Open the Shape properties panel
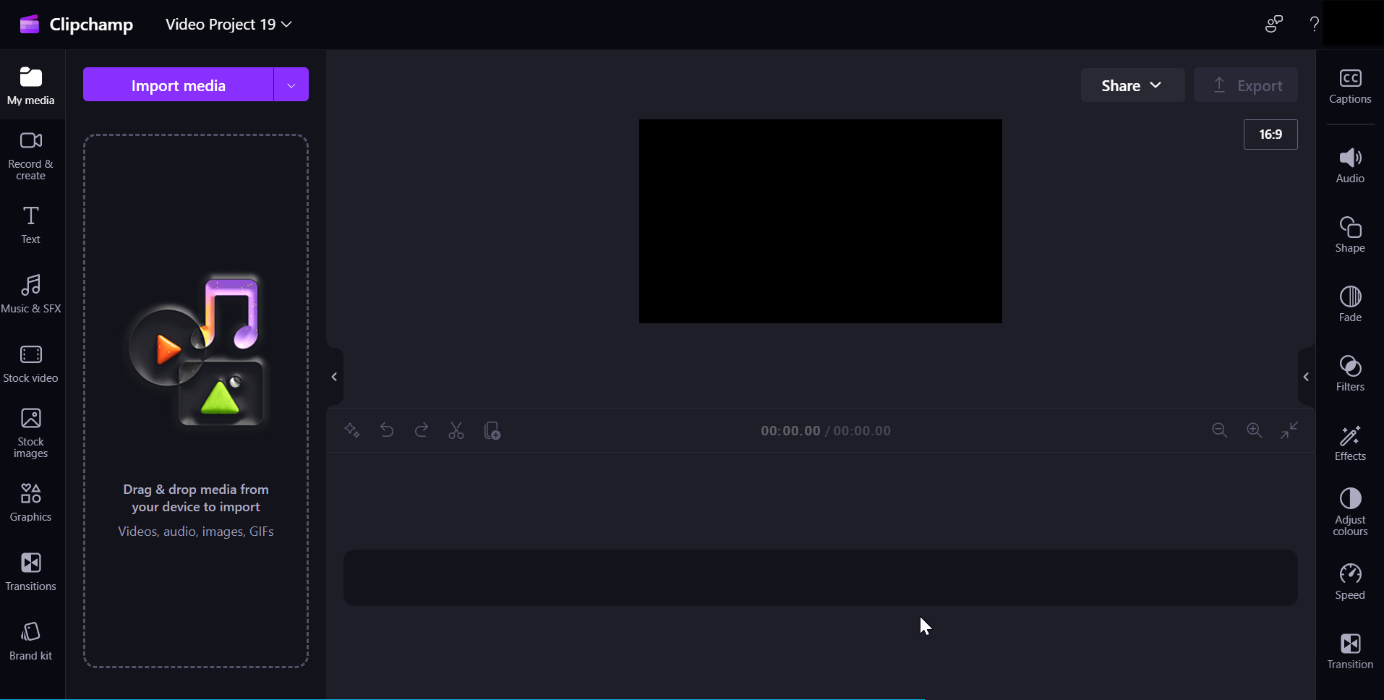 tap(1350, 235)
